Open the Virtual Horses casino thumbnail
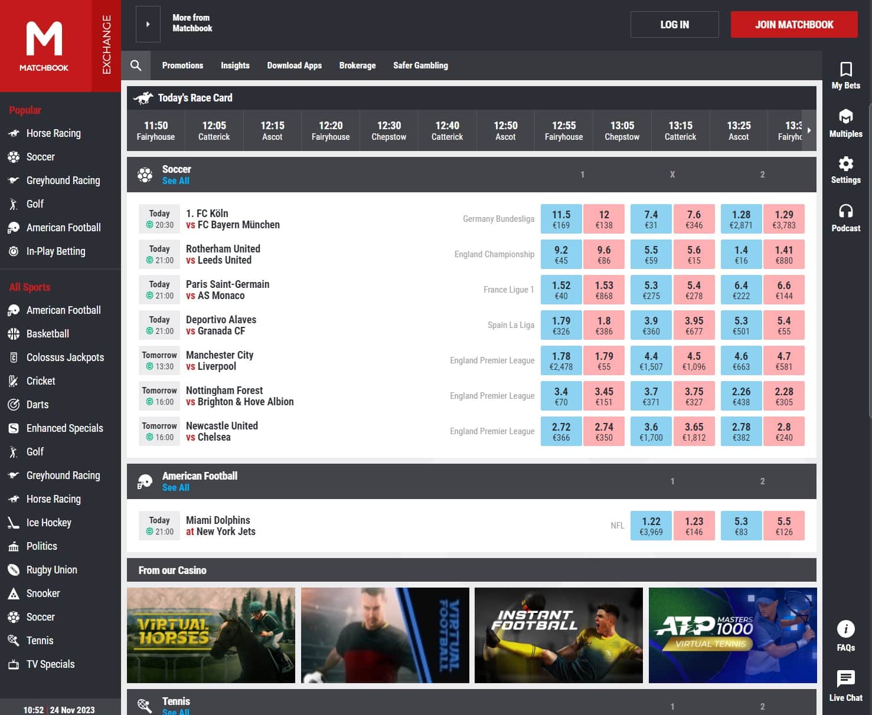The image size is (872, 715). point(211,635)
